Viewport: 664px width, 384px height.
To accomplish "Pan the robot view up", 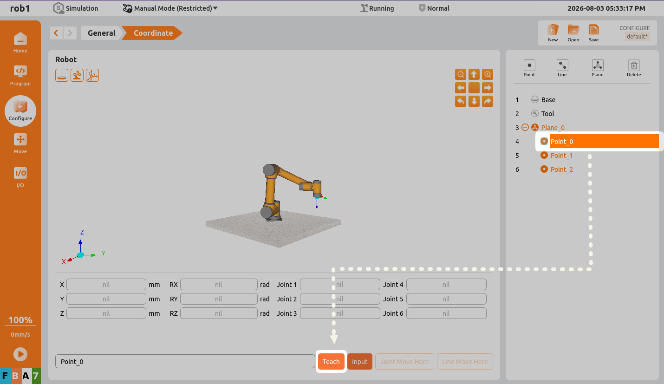I will 474,74.
